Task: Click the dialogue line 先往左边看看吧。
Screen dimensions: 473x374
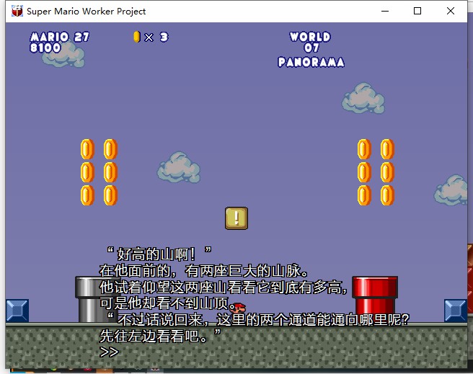Action: pyautogui.click(x=160, y=335)
